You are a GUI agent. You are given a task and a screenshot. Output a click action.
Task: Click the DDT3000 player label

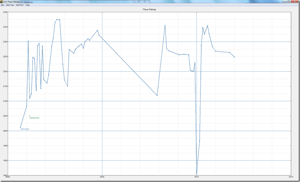point(25,129)
